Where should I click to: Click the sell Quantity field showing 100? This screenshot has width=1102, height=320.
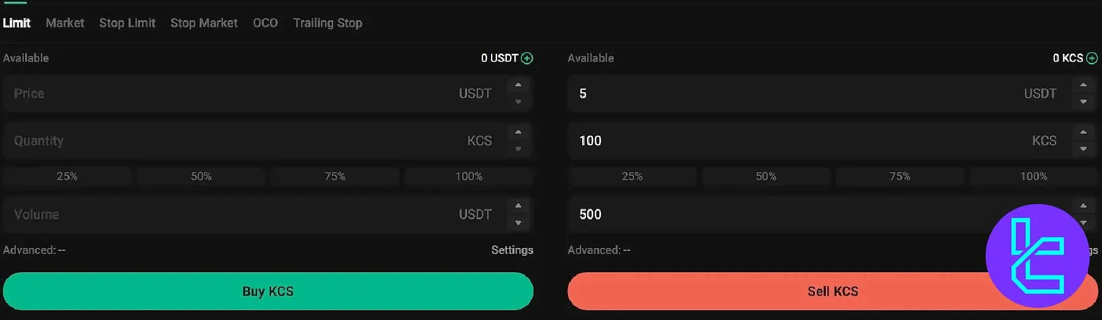click(796, 141)
